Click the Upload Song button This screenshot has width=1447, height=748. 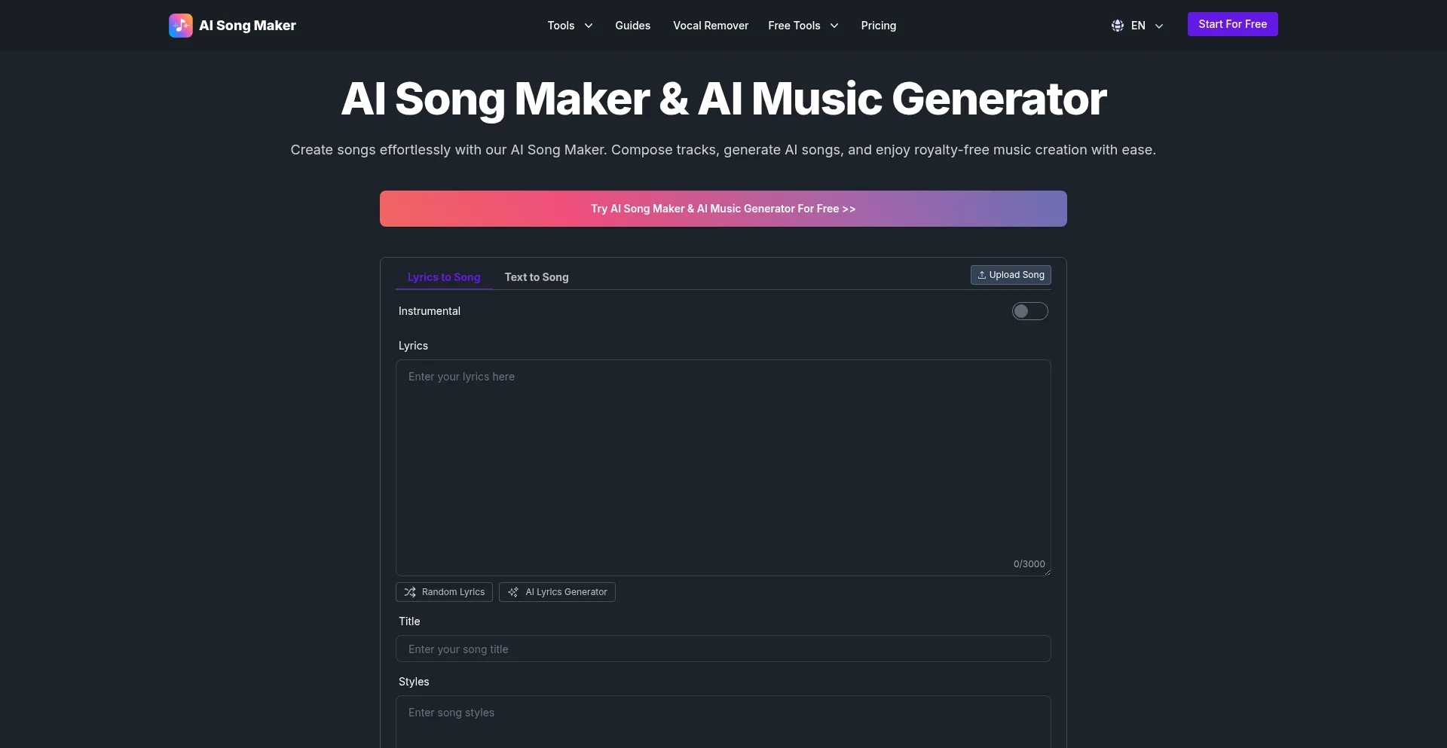tap(1011, 275)
